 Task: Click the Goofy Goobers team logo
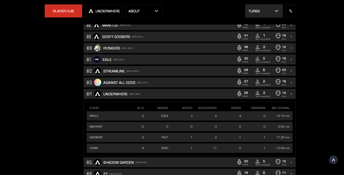coord(97,37)
